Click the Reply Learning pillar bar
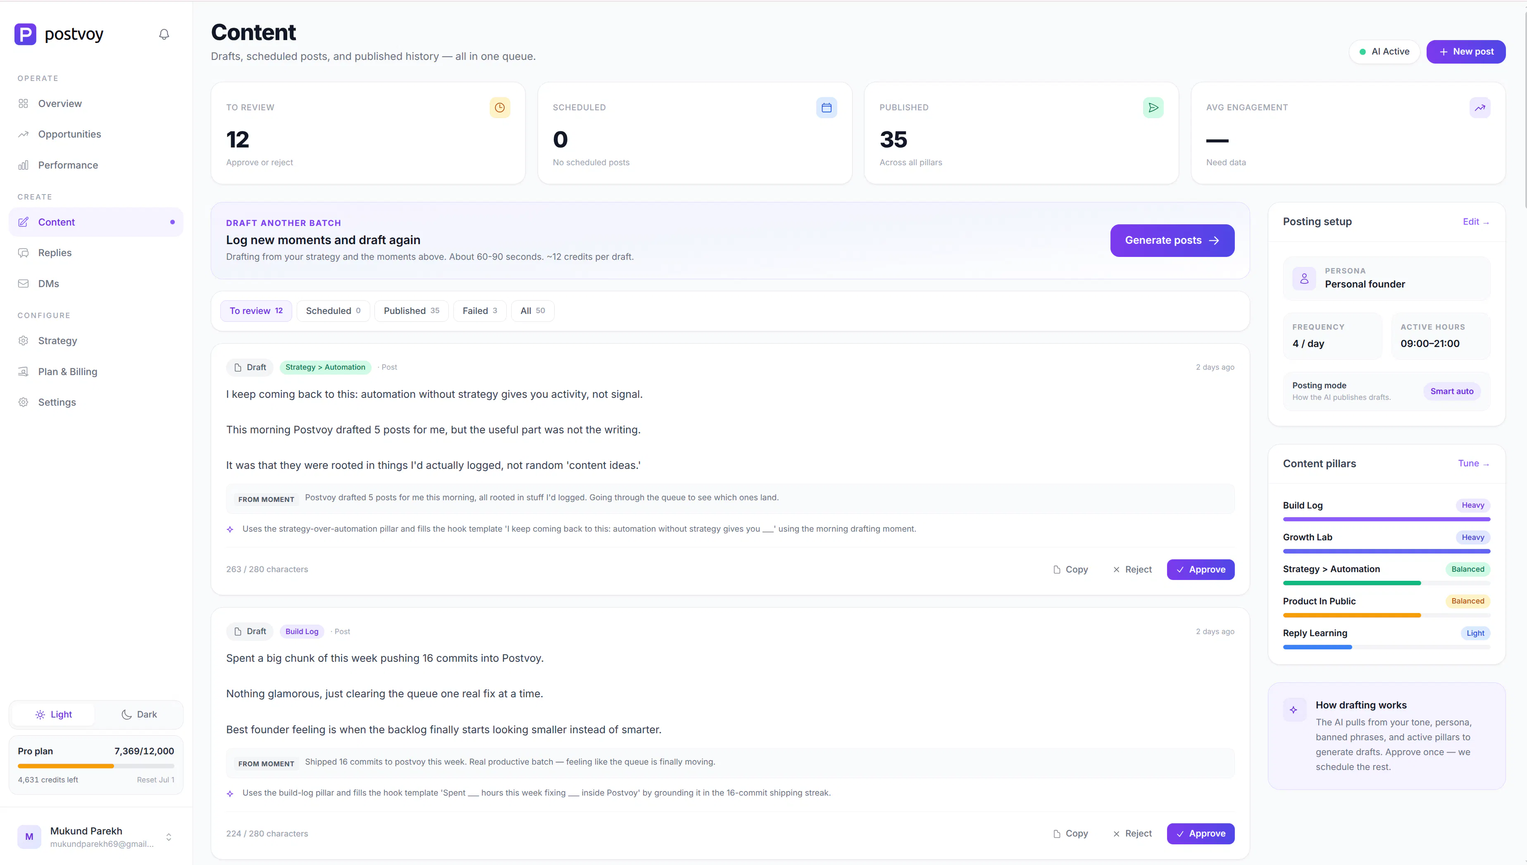 point(1386,647)
